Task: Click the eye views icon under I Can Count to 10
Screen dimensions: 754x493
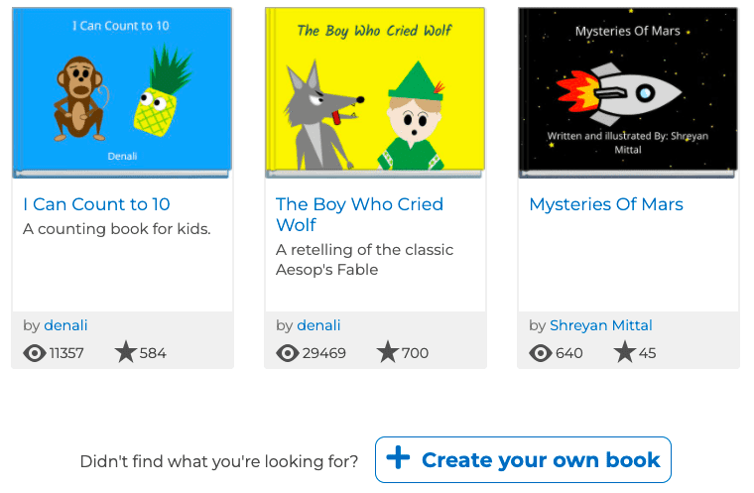Action: [35, 352]
